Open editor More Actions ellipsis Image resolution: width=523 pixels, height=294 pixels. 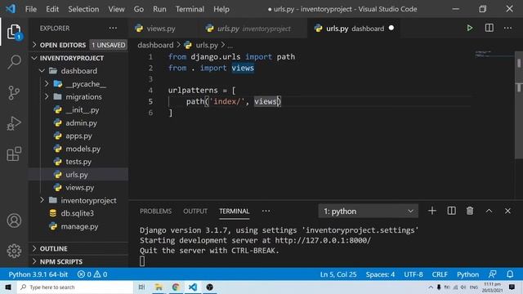[x=507, y=29]
